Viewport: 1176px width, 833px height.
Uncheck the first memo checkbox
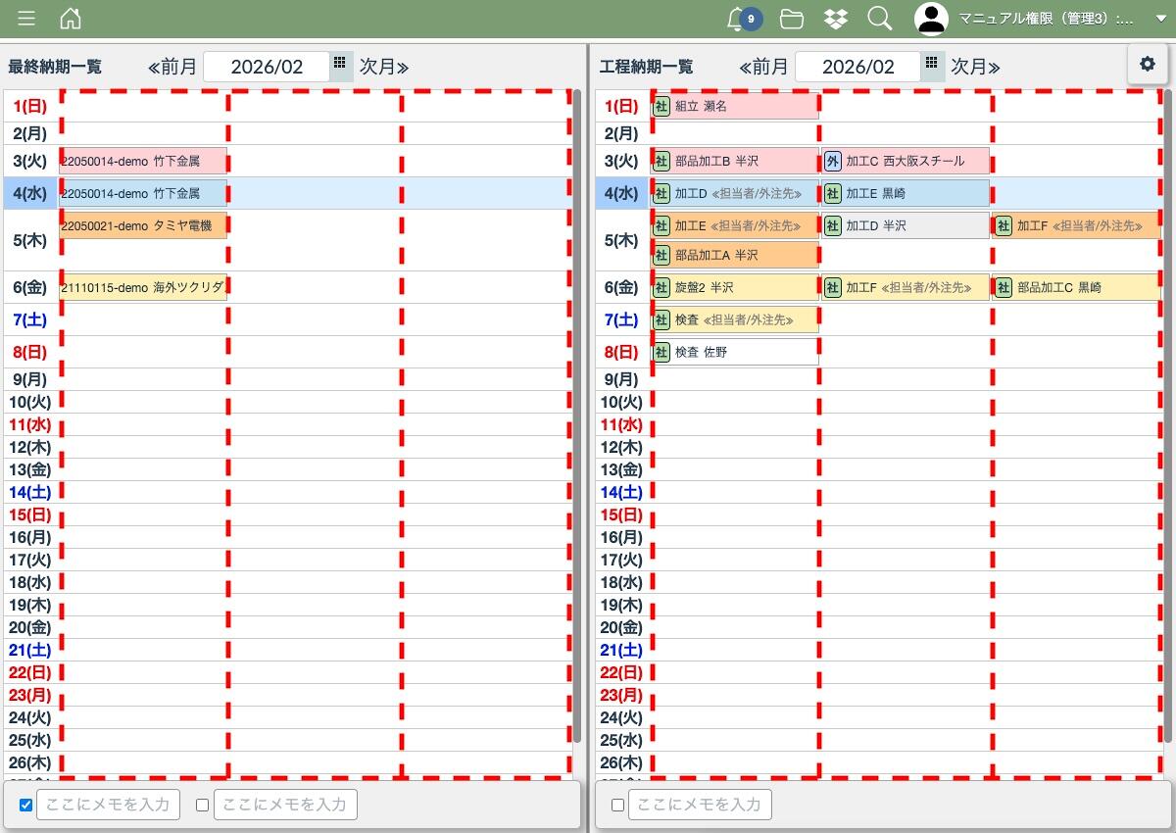coord(26,806)
